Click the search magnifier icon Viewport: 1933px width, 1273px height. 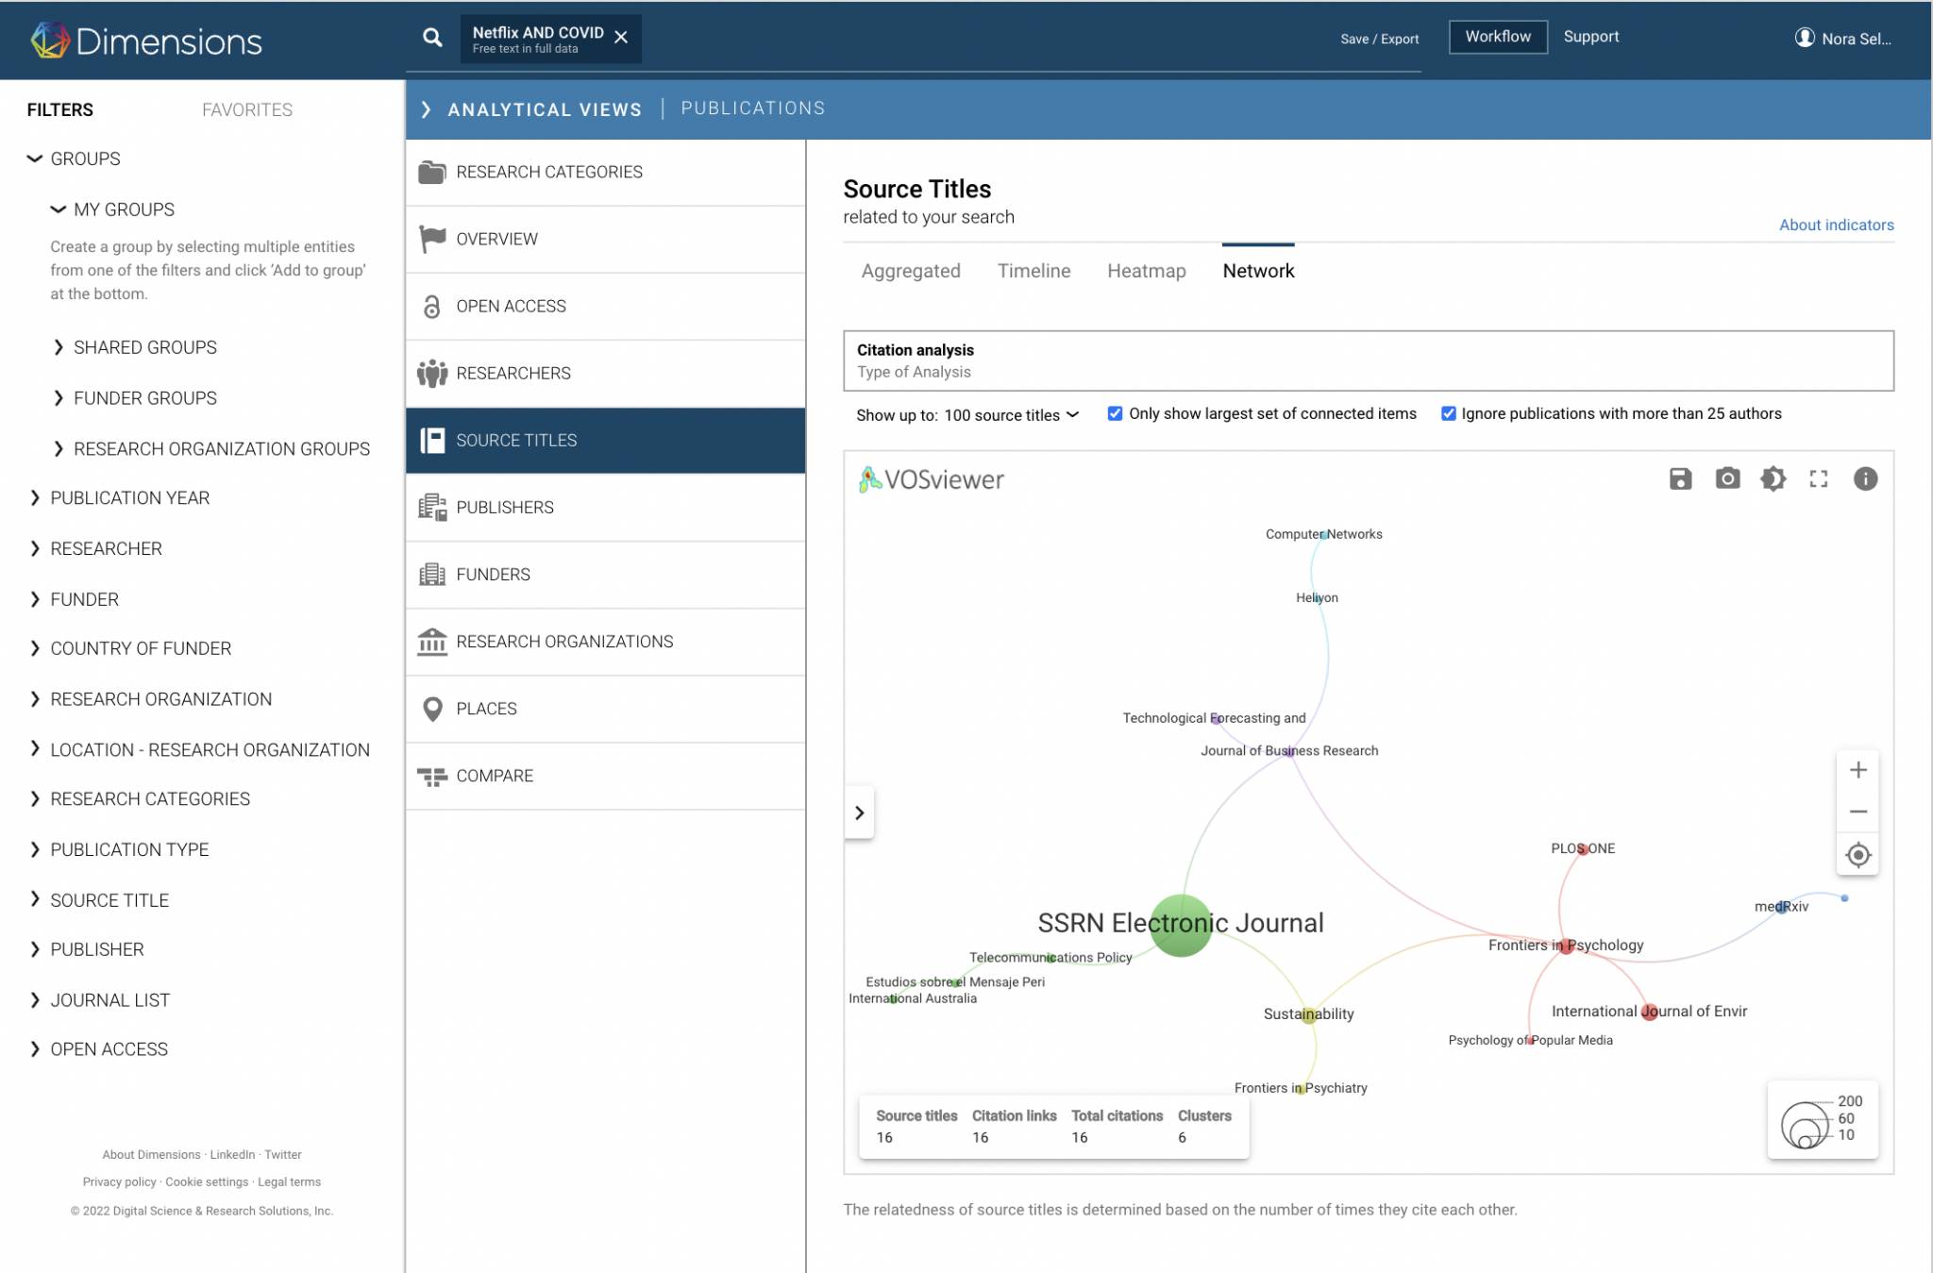(x=432, y=38)
